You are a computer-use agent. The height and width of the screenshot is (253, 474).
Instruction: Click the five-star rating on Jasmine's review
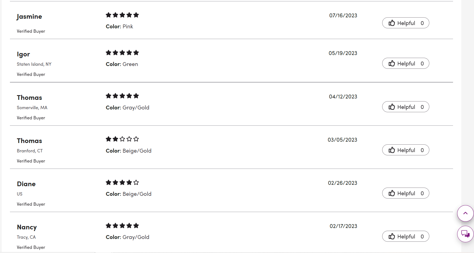[122, 15]
